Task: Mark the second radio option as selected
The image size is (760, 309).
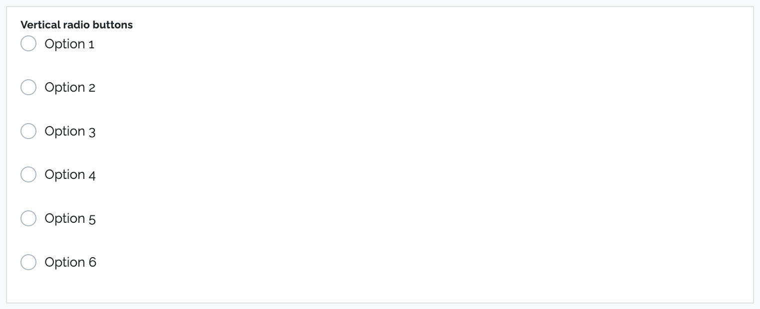Action: pos(28,87)
